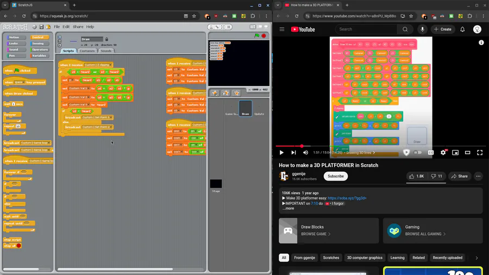The image size is (489, 275).
Task: Dislike the video with thumbs down 11
Action: click(x=436, y=176)
